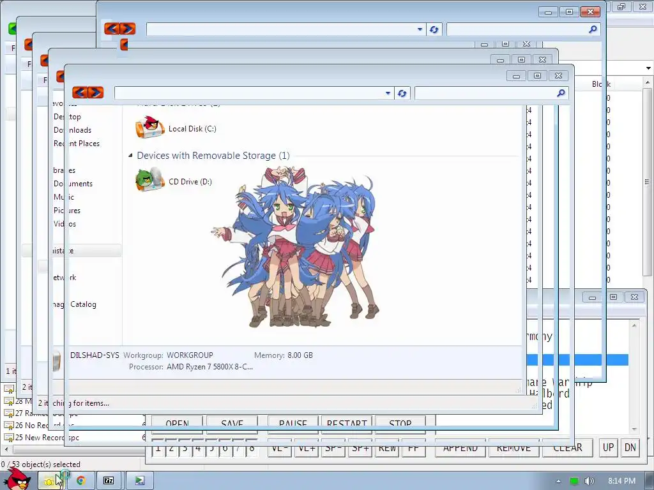Switch to 7-Zip in the taskbar
Screen dimensions: 654x490
(x=109, y=481)
